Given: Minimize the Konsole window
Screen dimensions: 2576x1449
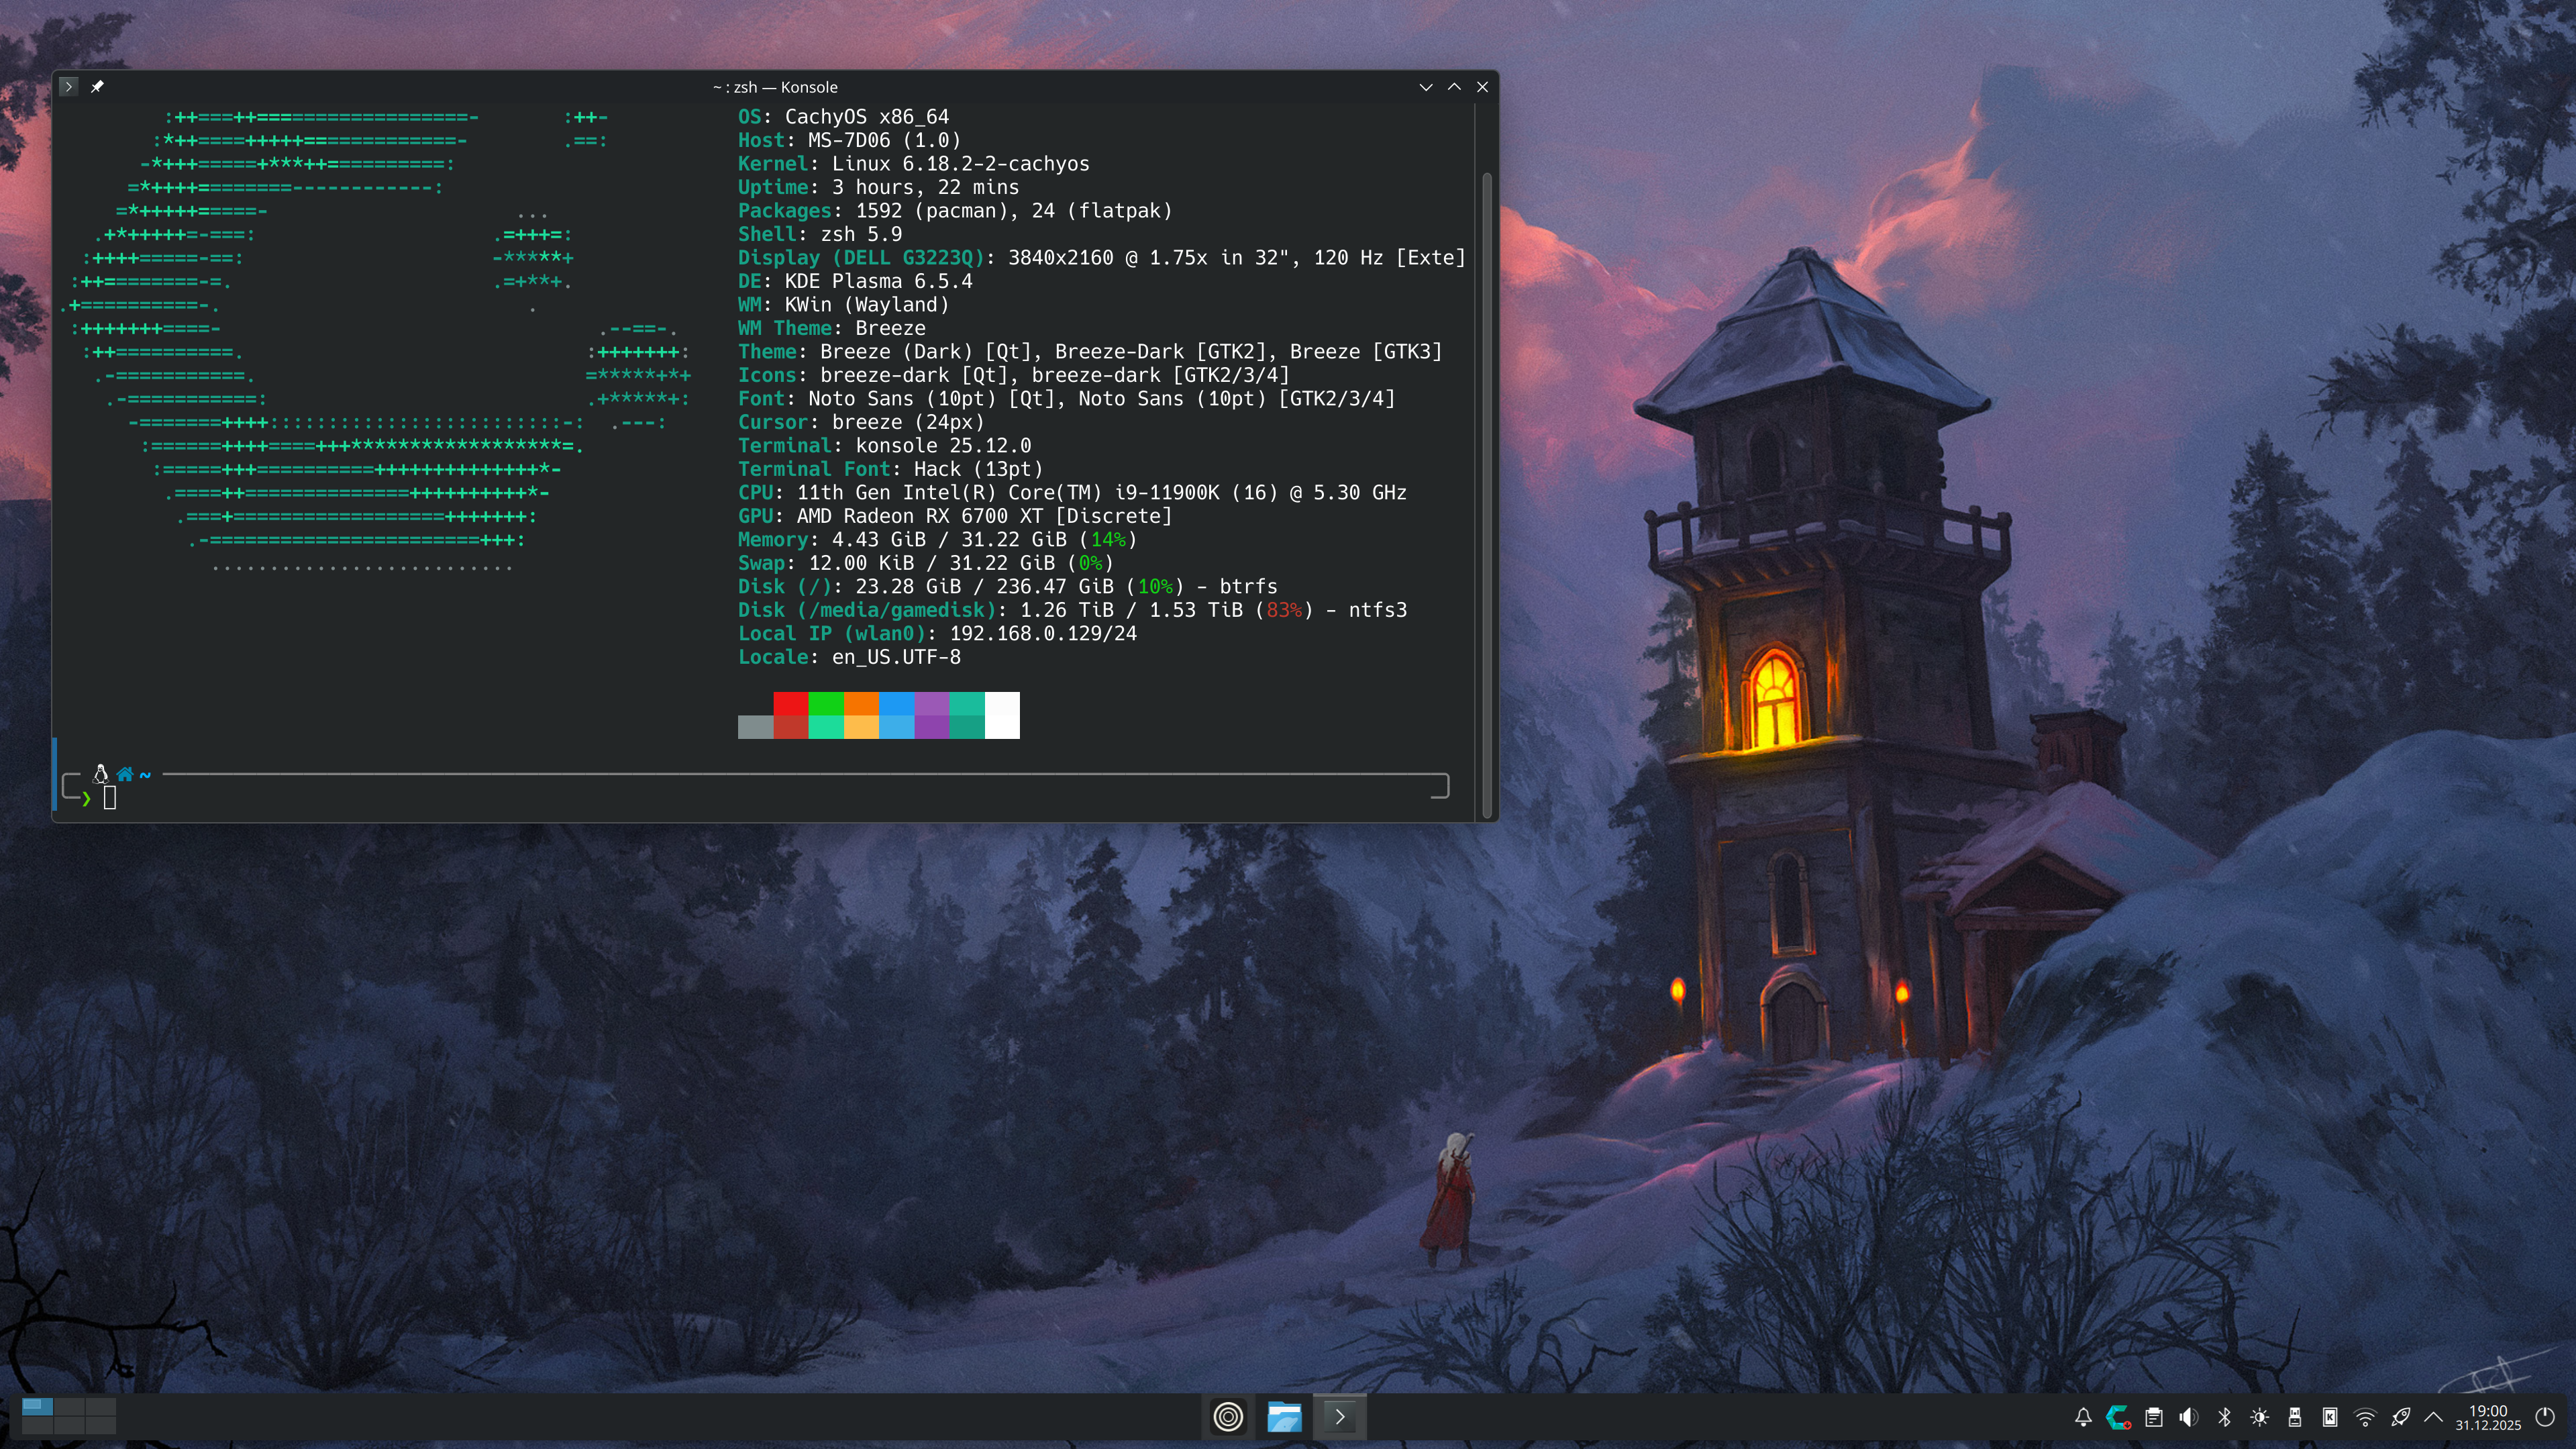Looking at the screenshot, I should tap(1426, 87).
